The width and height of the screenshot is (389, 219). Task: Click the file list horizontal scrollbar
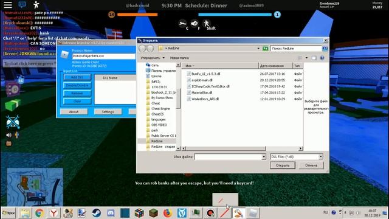pyautogui.click(x=225, y=148)
